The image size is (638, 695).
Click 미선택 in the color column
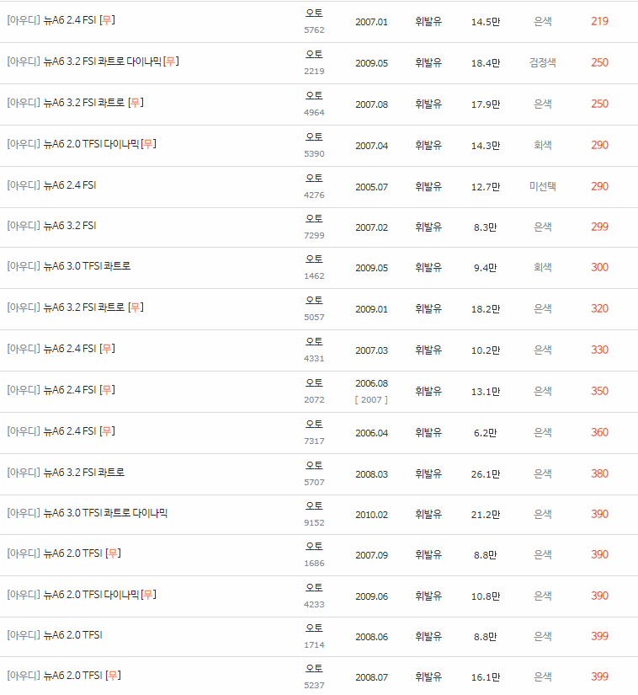click(542, 185)
